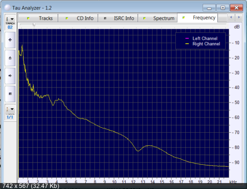The height and width of the screenshot is (189, 247).
Task: Open the track selection dropdown
Action: 10,19
